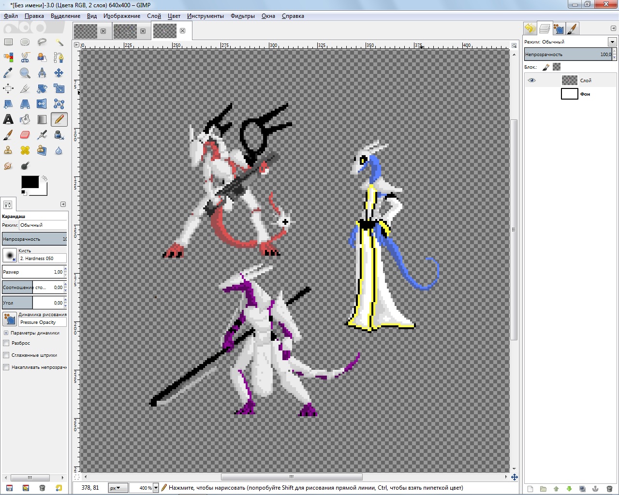Select the Bucket Fill tool

25,119
